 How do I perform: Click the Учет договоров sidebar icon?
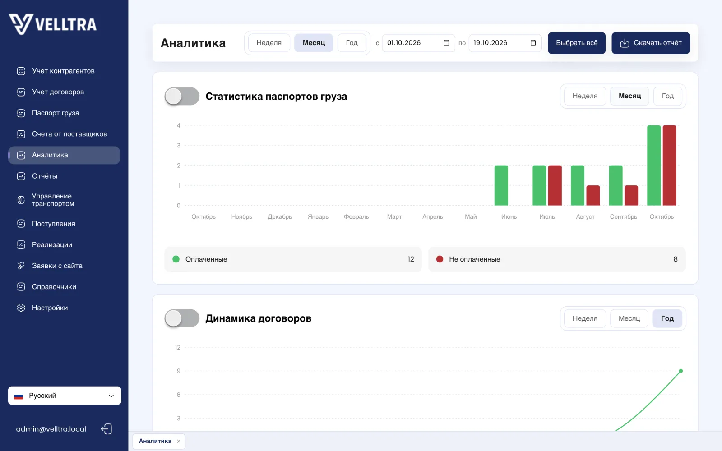21,92
